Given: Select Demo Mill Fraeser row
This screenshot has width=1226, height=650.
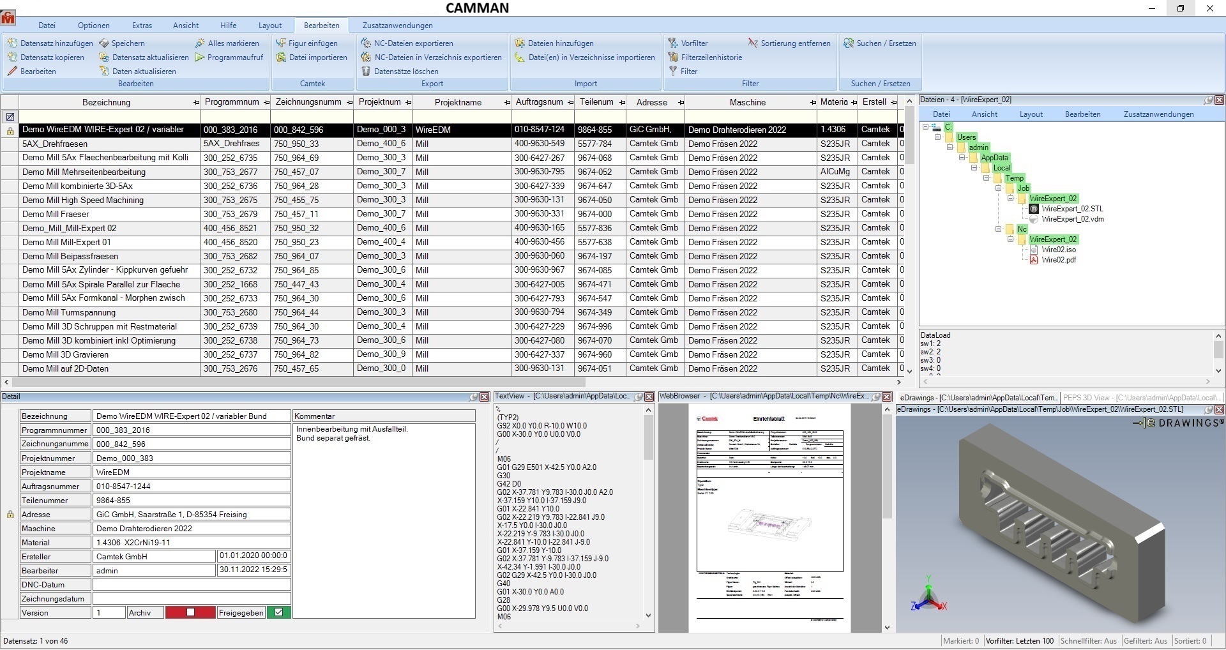Looking at the screenshot, I should click(452, 214).
